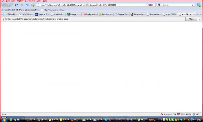Switch to the CPAlead tab
The width and height of the screenshot is (203, 122).
(10, 14)
